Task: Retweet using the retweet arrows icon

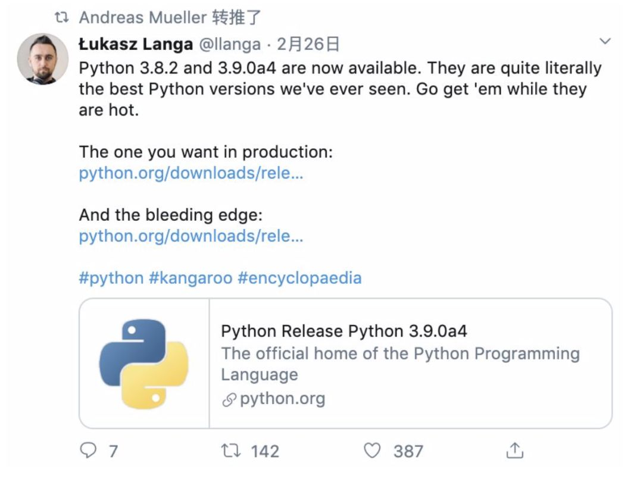Action: click(231, 450)
